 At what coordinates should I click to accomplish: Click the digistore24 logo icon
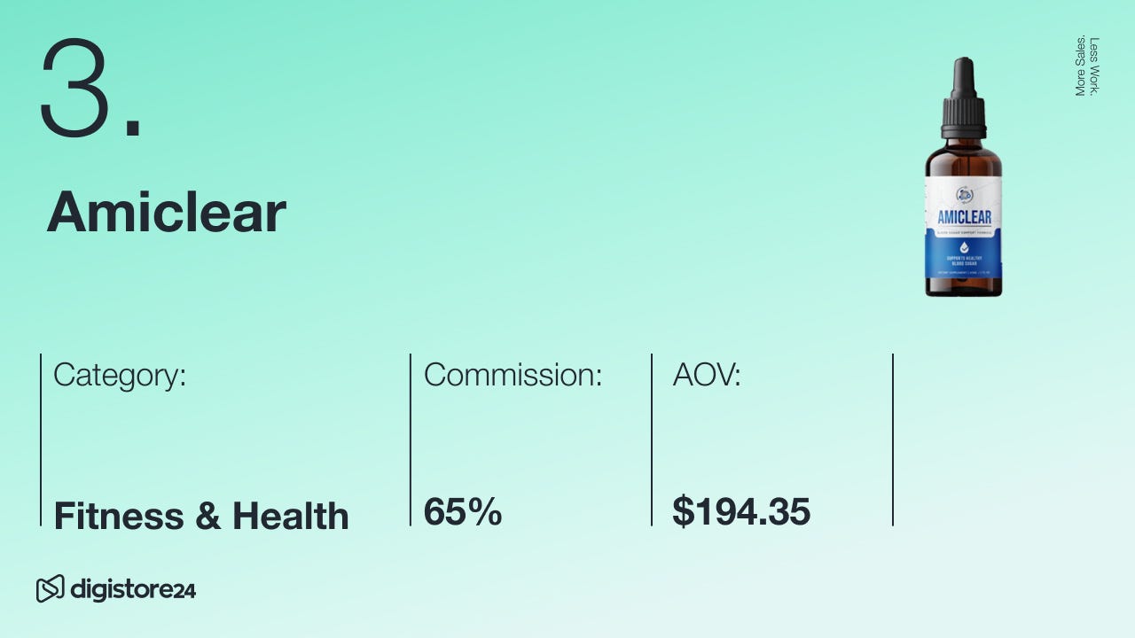click(x=50, y=588)
